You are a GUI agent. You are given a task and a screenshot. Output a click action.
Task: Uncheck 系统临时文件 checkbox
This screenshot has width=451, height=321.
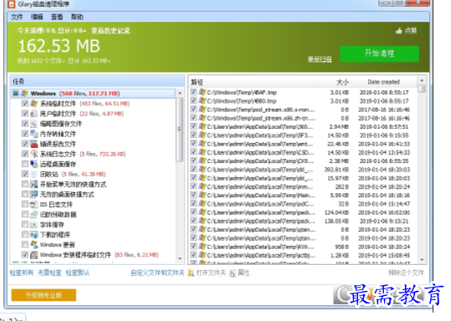pyautogui.click(x=25, y=104)
